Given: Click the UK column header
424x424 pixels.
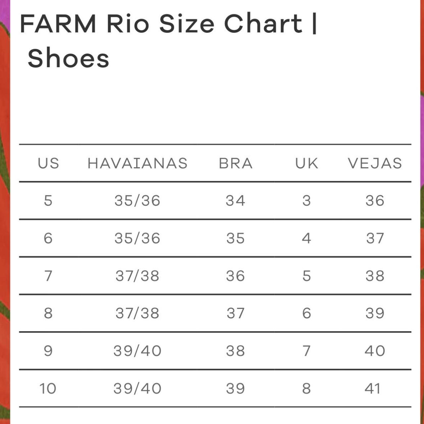Looking at the screenshot, I should (x=307, y=163).
